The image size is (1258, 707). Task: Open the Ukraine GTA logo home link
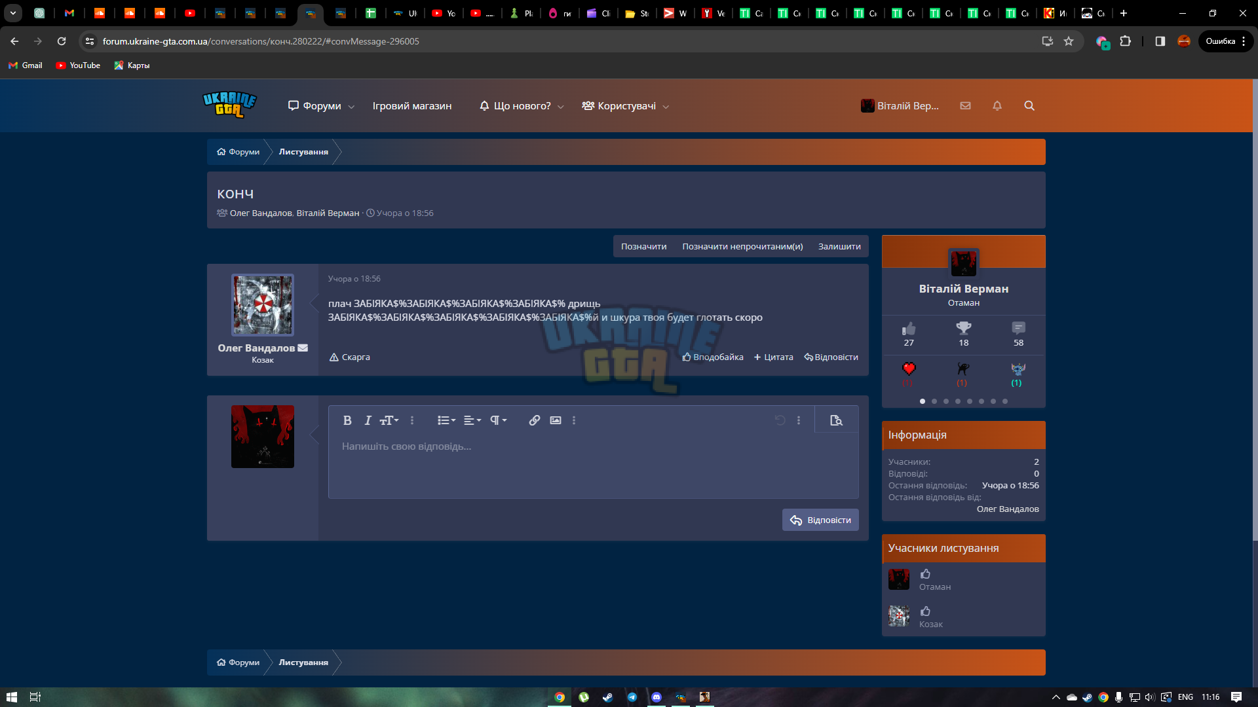(x=229, y=105)
